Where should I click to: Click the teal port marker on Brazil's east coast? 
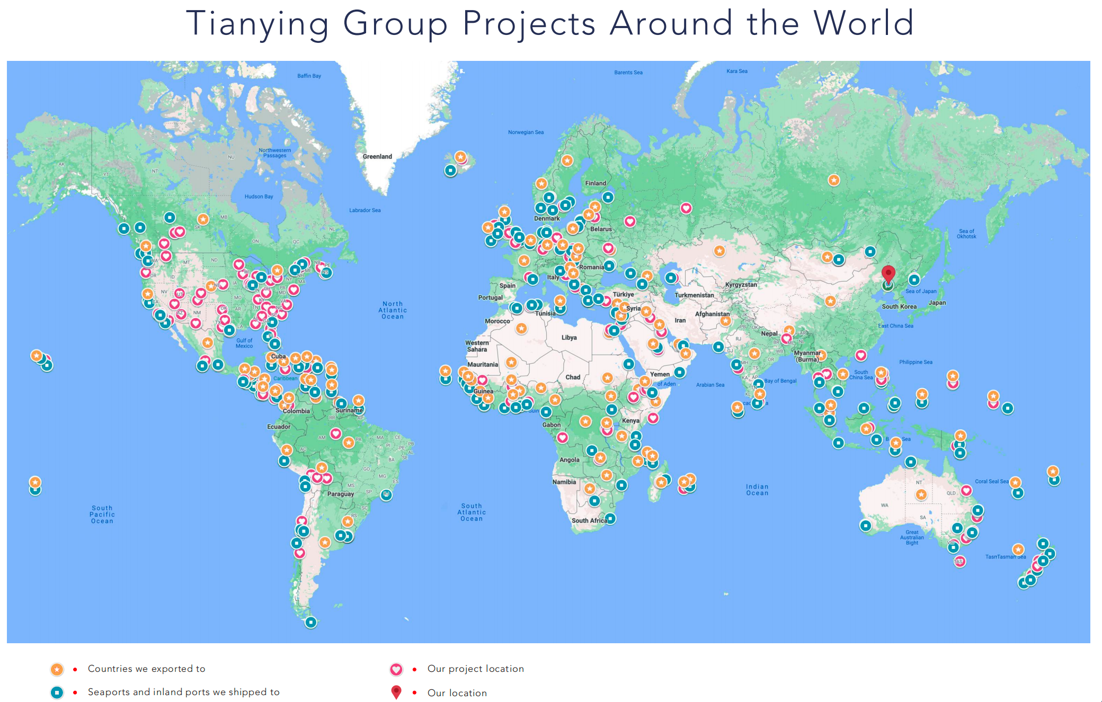tap(386, 495)
